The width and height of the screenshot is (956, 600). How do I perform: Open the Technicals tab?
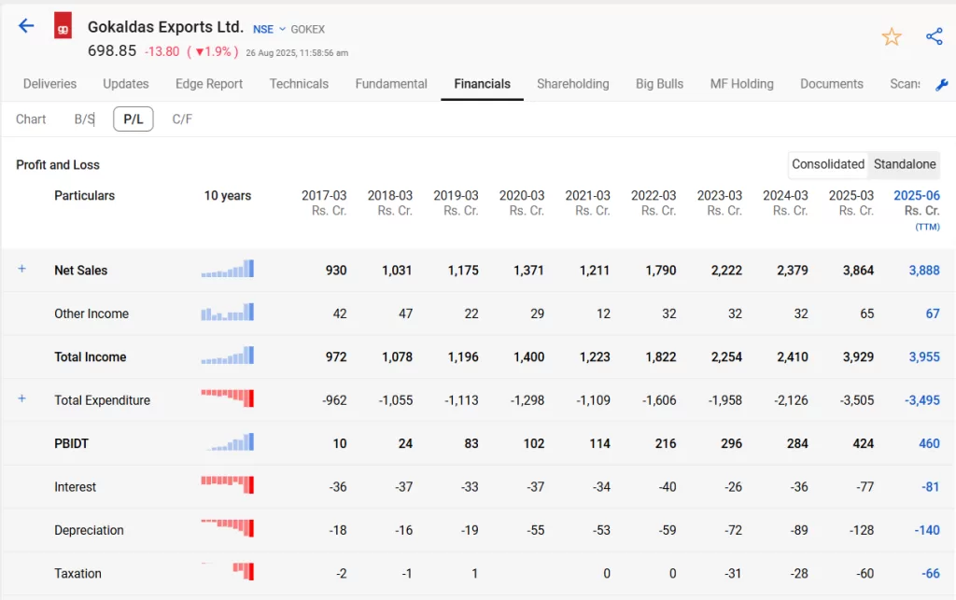click(x=299, y=84)
